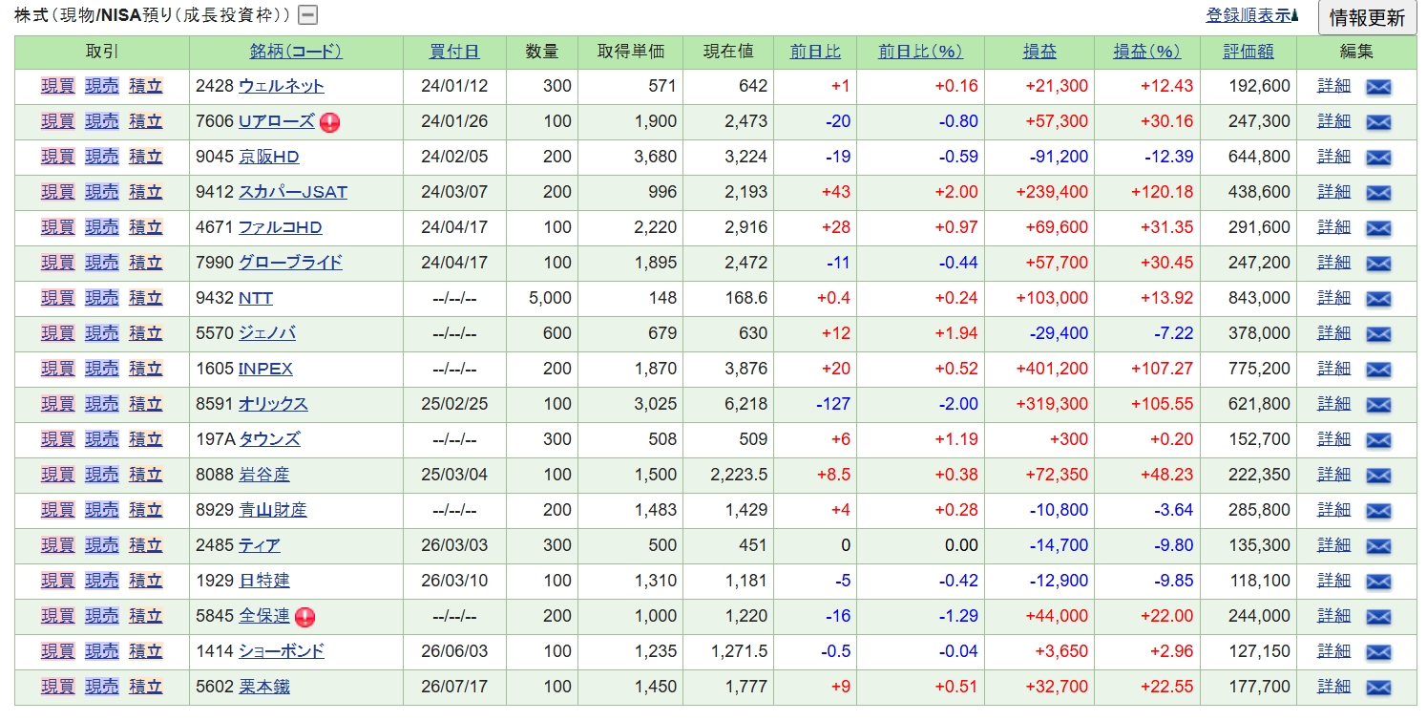
Task: Click 現買 for スカパーJSAT
Action: coord(57,192)
